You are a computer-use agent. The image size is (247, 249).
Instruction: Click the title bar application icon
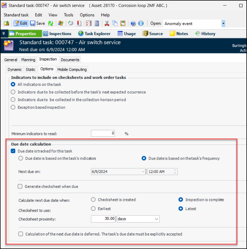pos(4,5)
